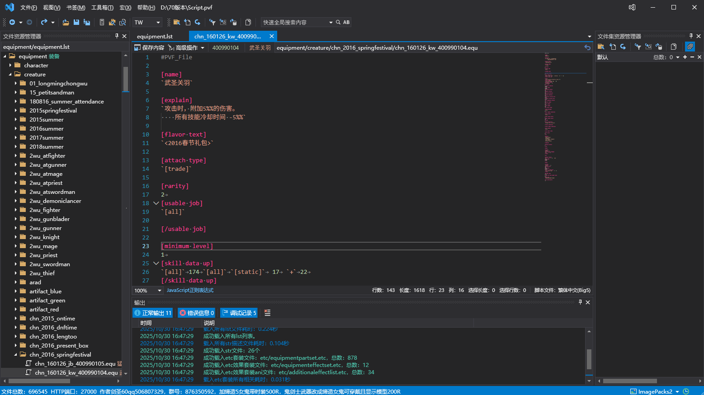Click the clear output list icon
This screenshot has width=704, height=395.
[x=267, y=313]
